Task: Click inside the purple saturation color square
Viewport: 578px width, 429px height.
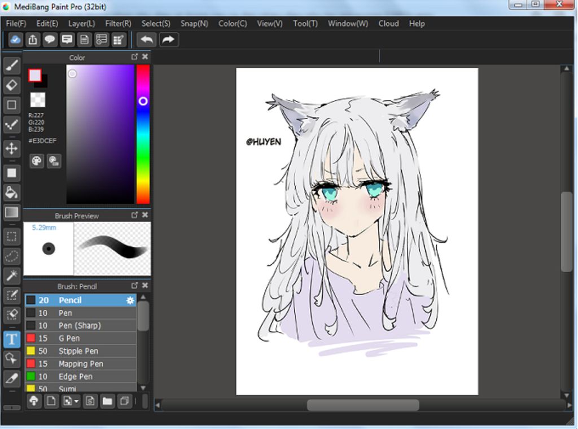Action: (100, 134)
